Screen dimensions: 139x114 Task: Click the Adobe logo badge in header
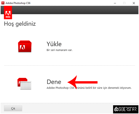tap(8, 12)
